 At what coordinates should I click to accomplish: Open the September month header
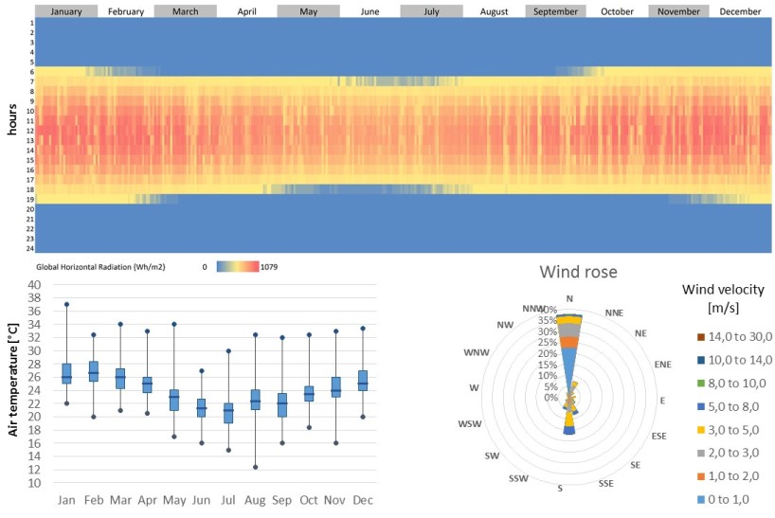[555, 11]
